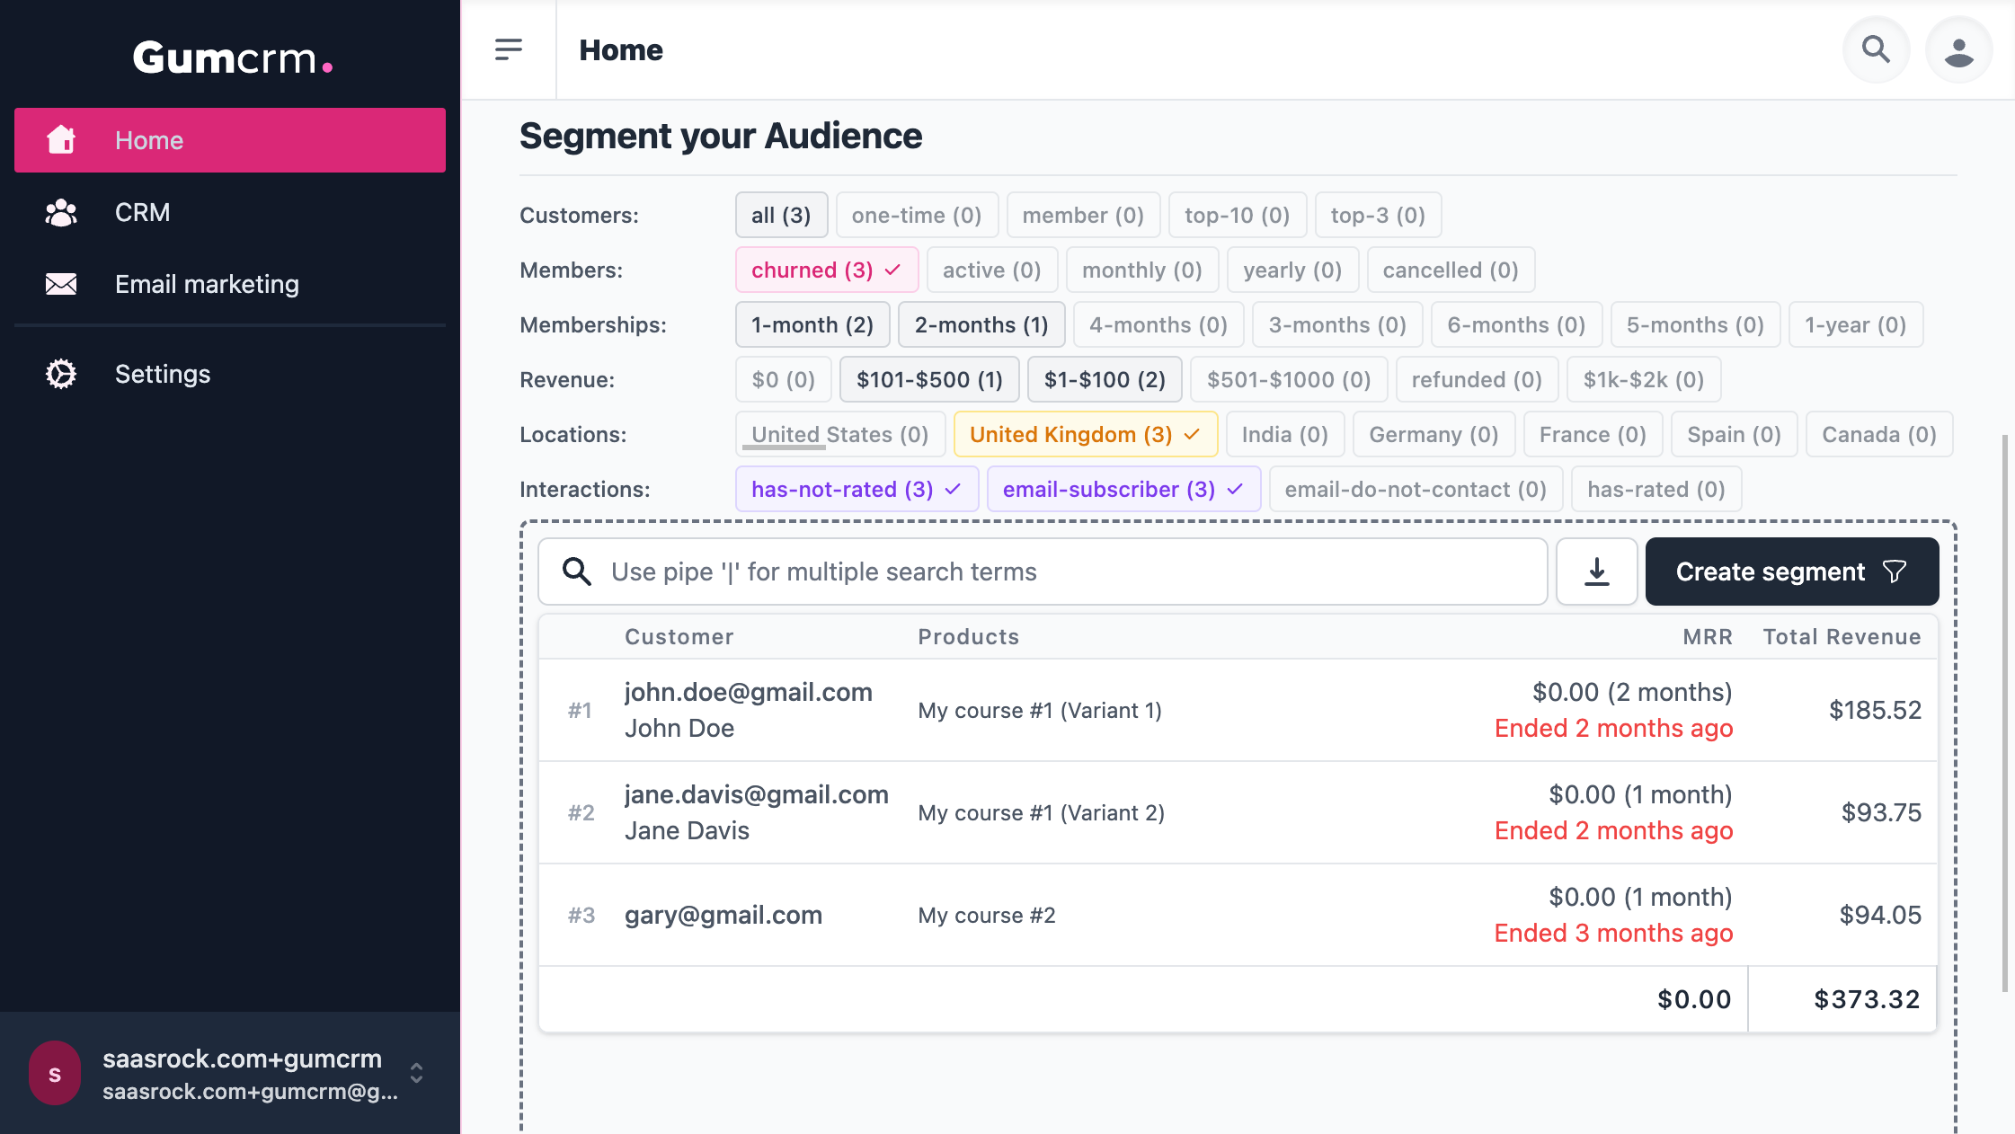Toggle the member (0) filter

(x=1083, y=215)
